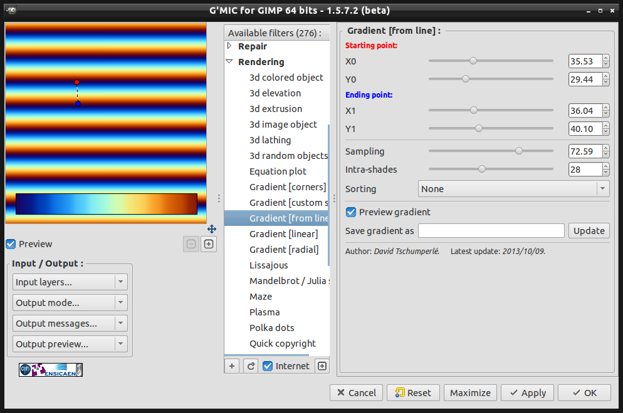This screenshot has height=413, width=623.
Task: Click the X0 value field showing 35.53
Action: click(x=585, y=61)
